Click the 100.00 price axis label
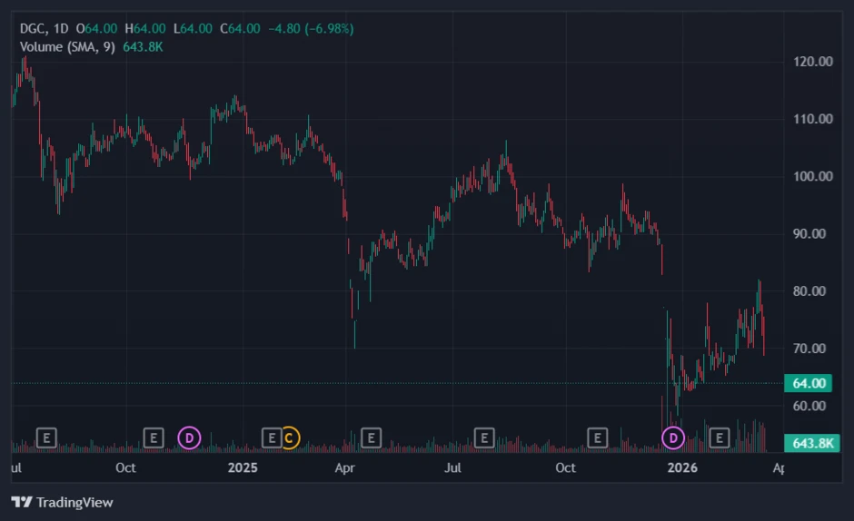The image size is (854, 521). click(x=812, y=176)
